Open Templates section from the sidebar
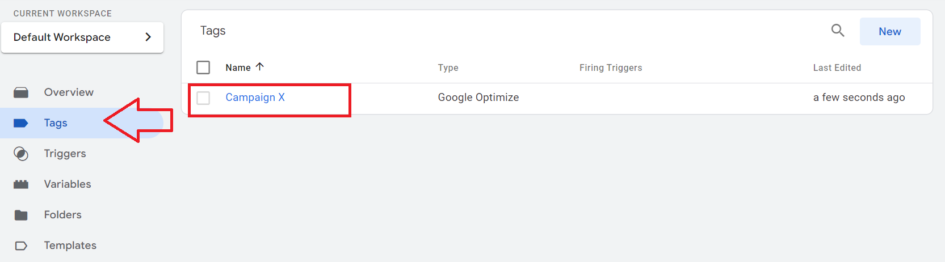Viewport: 945px width, 262px height. click(70, 246)
